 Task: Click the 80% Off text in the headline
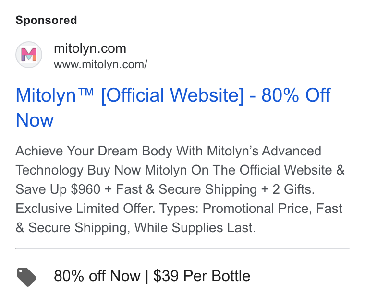(x=296, y=95)
